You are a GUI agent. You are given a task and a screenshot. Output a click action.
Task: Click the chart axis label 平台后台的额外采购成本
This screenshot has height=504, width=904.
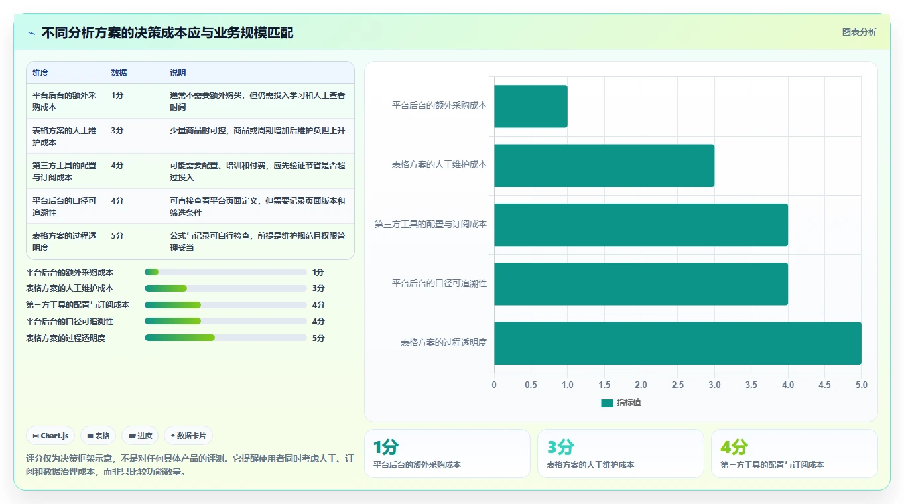439,105
